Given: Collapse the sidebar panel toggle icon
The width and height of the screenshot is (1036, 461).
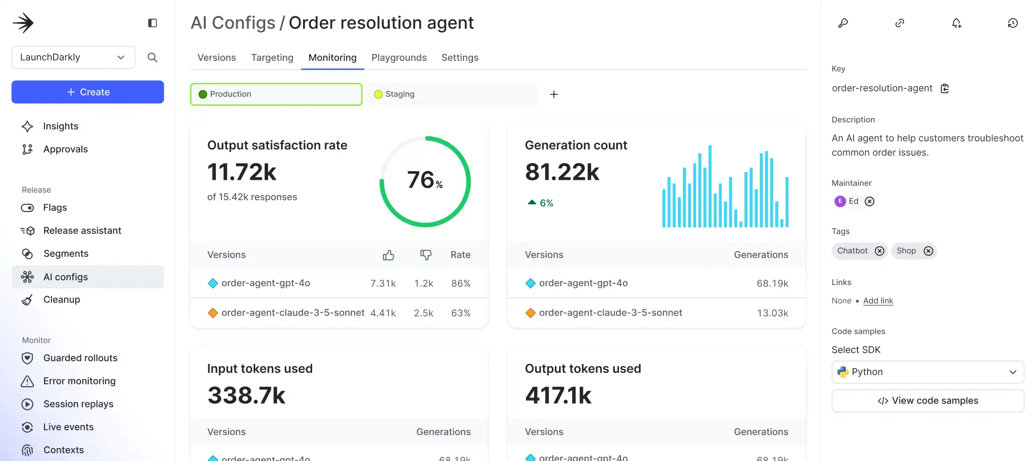Looking at the screenshot, I should (x=152, y=23).
